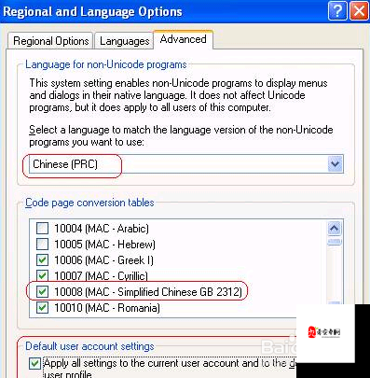Click the 10010 (MAC - Romania) list entry text
The width and height of the screenshot is (370, 378).
[107, 308]
